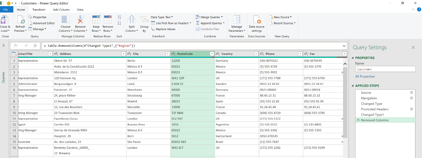This screenshot has height=158, width=422.
Task: Click into the formula bar text
Action: tap(192, 46)
